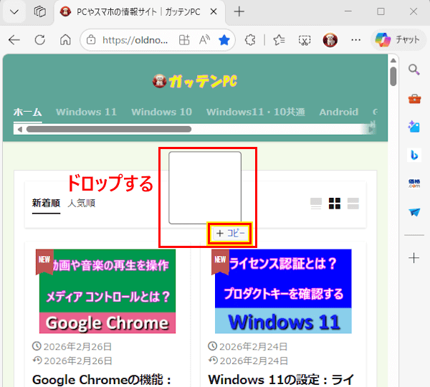Open sidebar Search icon
This screenshot has height=387, width=430.
pos(414,70)
